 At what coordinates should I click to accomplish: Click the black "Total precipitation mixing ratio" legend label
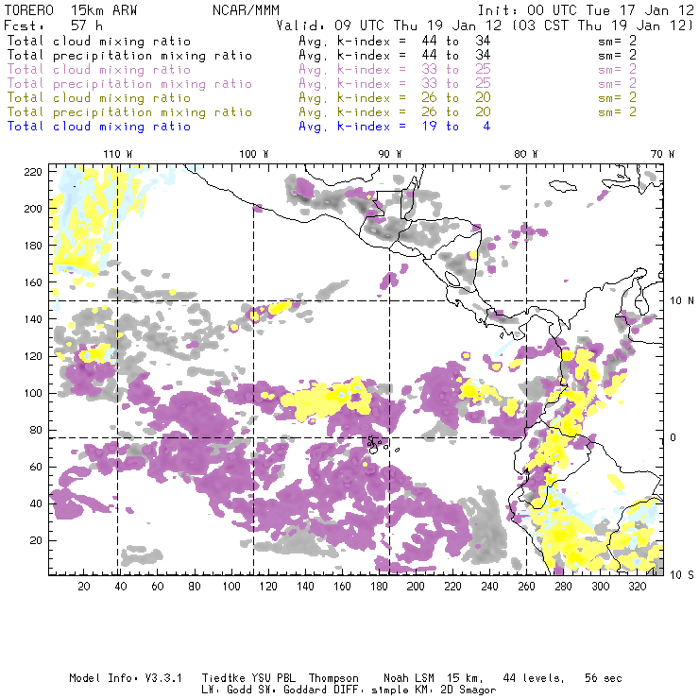(129, 56)
